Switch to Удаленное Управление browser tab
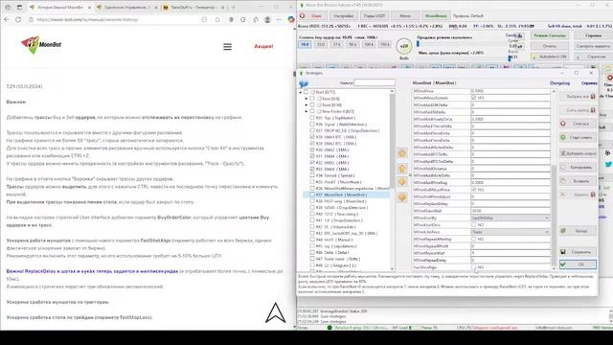This screenshot has width=613, height=345. (x=126, y=7)
